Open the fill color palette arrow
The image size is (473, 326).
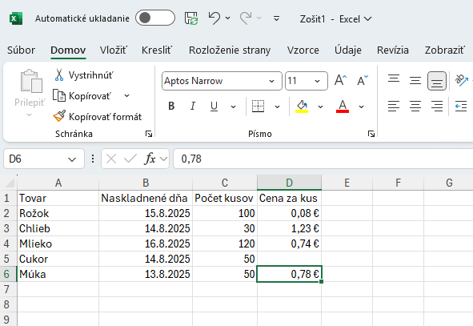[320, 107]
